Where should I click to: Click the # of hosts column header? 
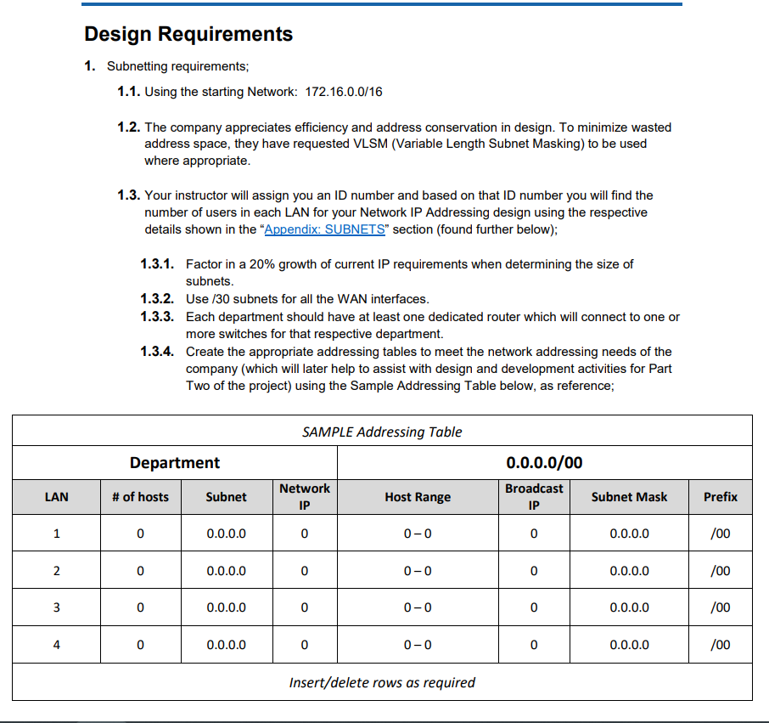[140, 497]
